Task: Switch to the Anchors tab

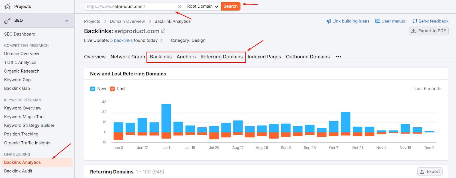Action: point(186,57)
